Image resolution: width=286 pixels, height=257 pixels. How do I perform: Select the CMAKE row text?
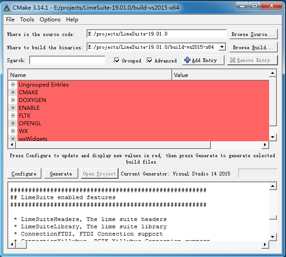(28, 93)
